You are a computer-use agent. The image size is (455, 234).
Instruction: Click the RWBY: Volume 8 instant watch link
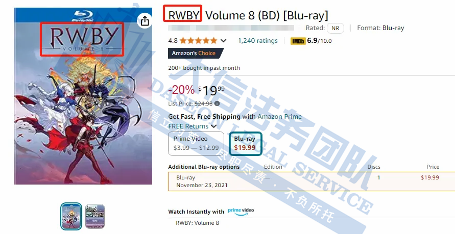(x=197, y=223)
